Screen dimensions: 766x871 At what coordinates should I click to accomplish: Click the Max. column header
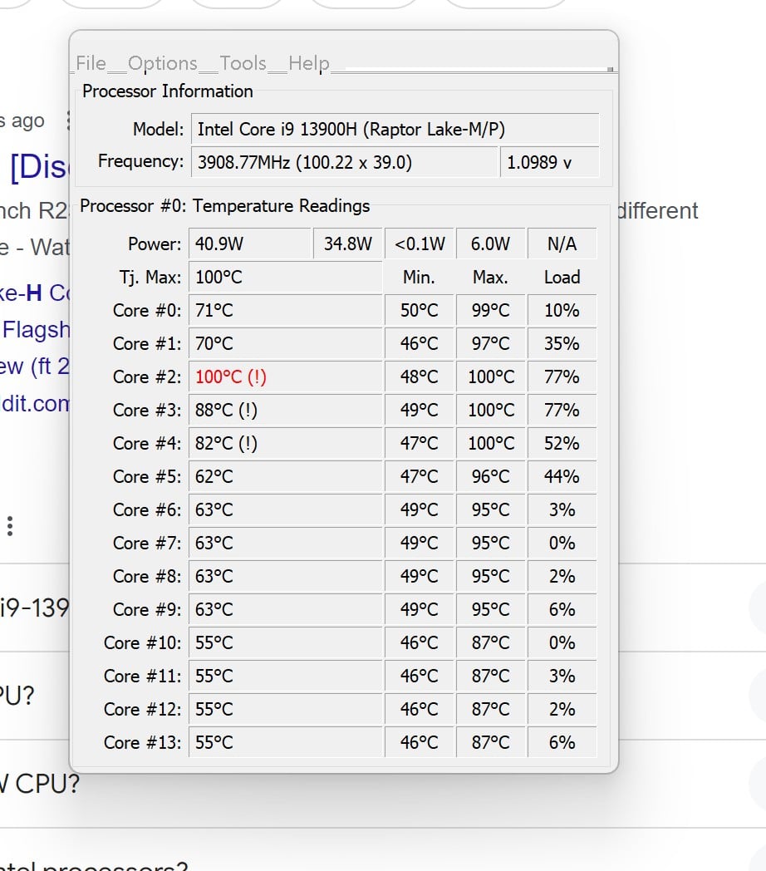pos(490,278)
